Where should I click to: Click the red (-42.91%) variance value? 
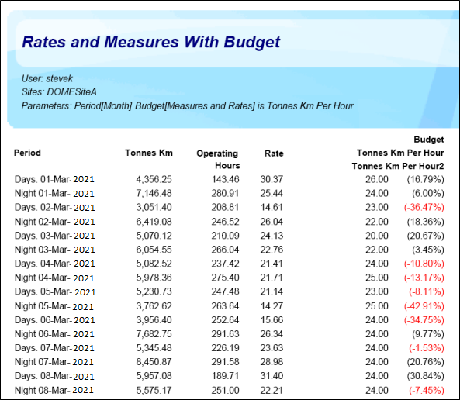424,306
